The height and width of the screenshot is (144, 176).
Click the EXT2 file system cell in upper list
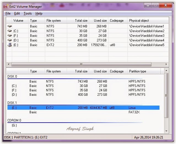50,45
